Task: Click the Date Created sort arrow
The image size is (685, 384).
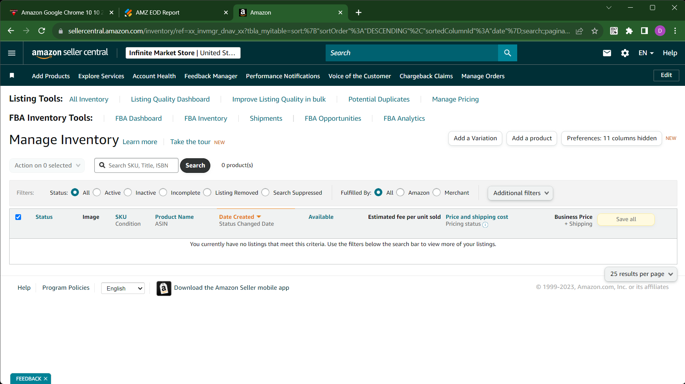Action: click(259, 217)
